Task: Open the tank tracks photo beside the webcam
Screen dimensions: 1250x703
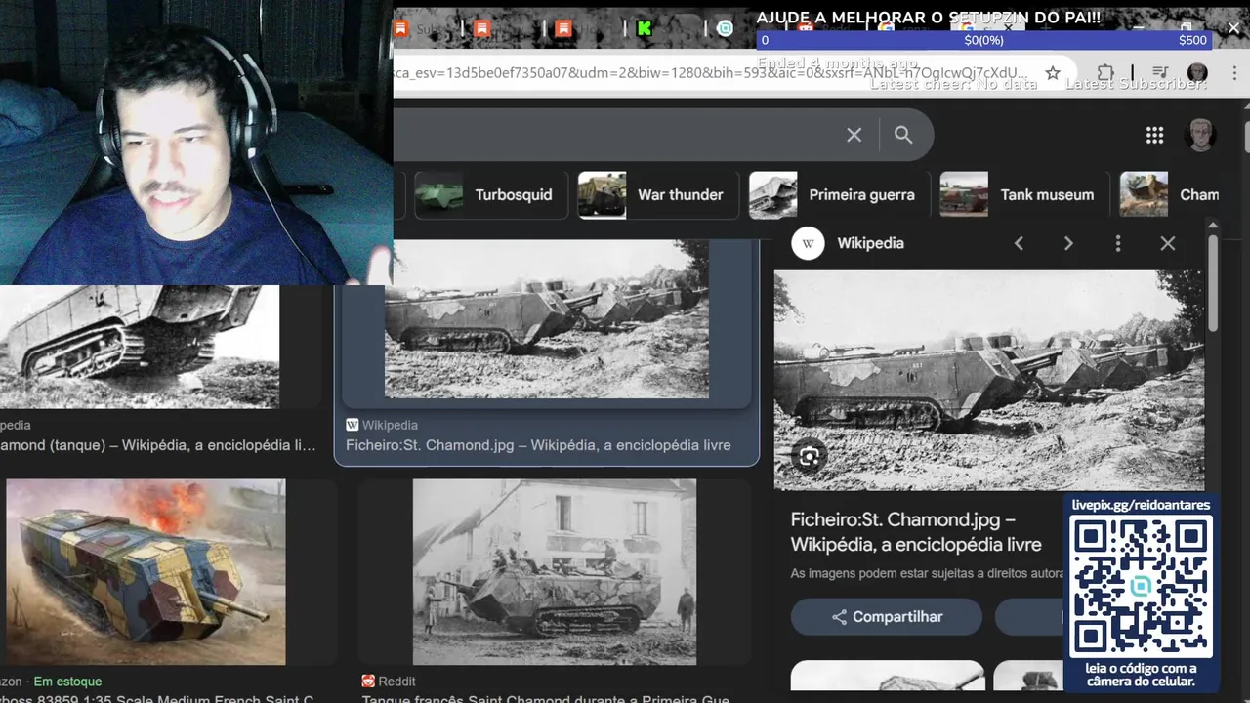Action: (x=140, y=347)
